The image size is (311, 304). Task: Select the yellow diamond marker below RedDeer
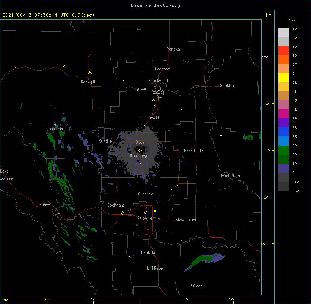pos(154,101)
